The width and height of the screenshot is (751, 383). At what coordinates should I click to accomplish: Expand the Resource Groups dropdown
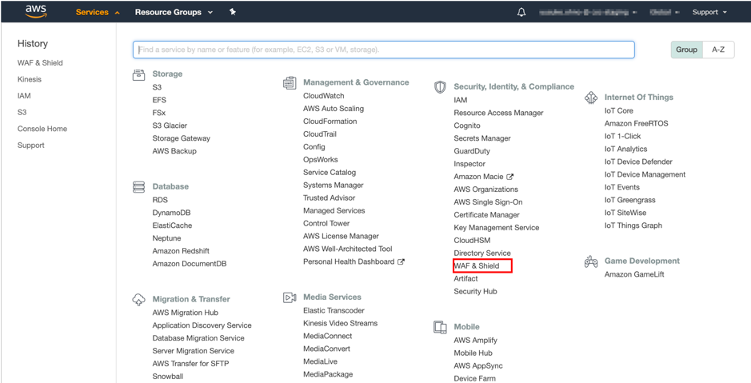pos(174,12)
